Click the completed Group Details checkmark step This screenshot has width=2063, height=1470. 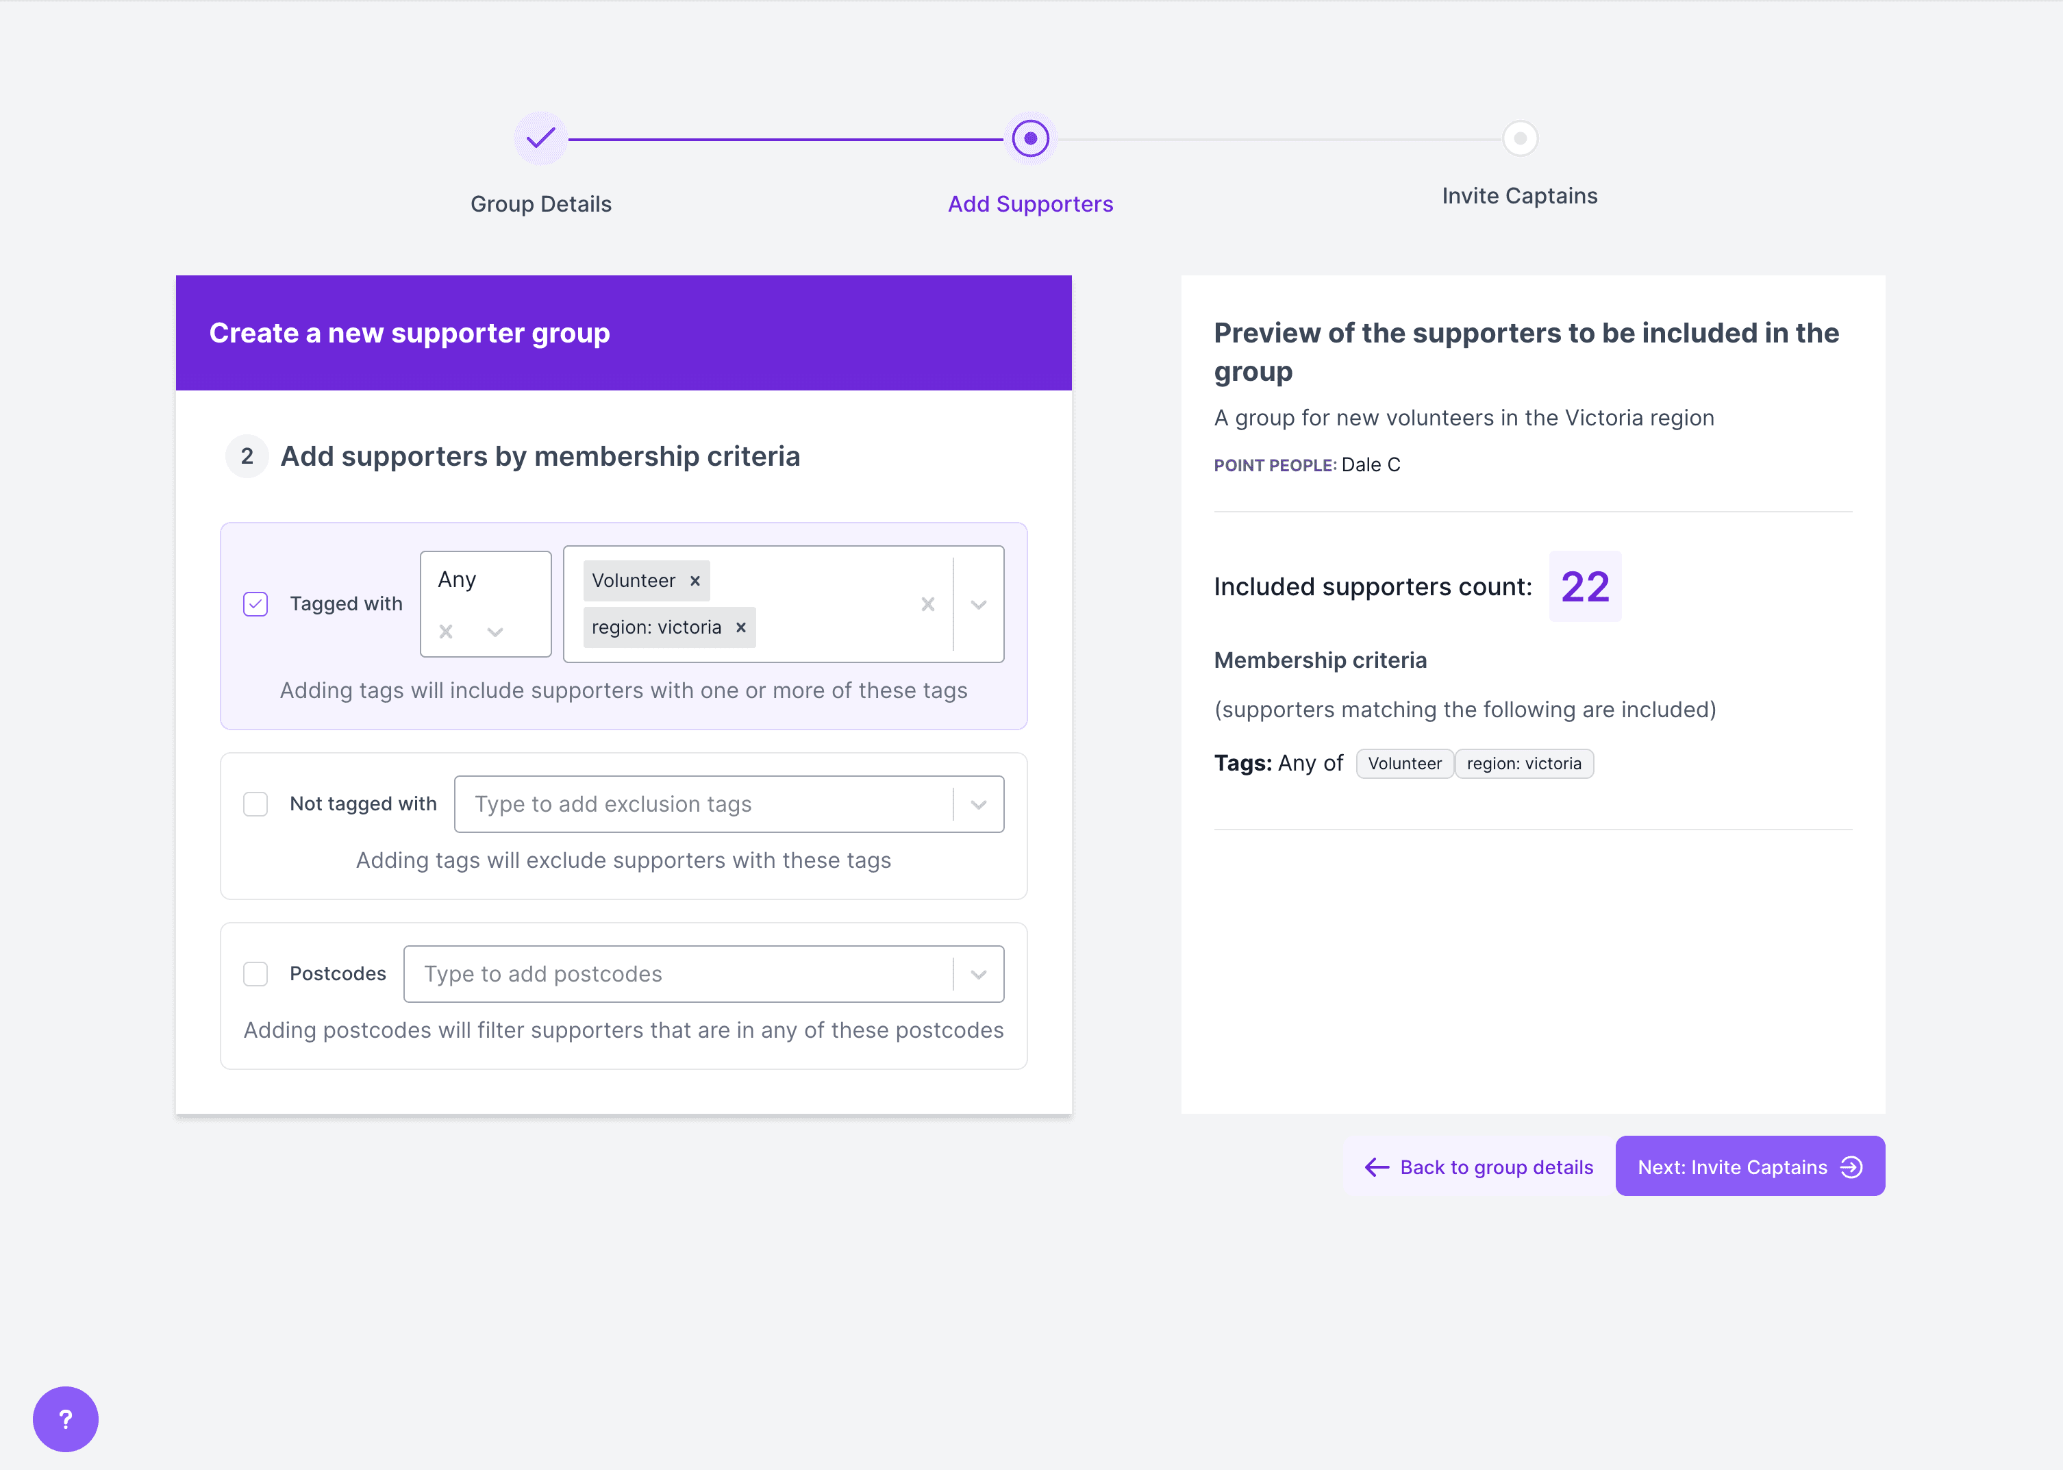[541, 138]
